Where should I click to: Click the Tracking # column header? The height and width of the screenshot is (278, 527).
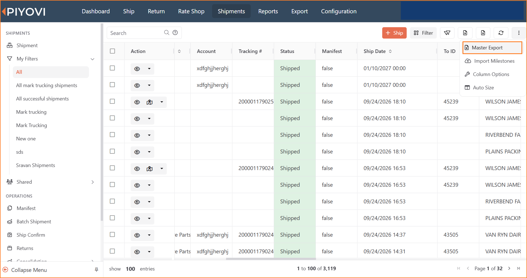250,51
